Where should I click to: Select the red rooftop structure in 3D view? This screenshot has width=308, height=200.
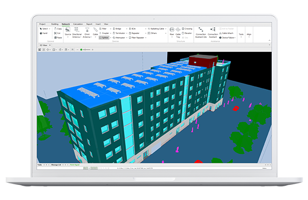pos(203,61)
